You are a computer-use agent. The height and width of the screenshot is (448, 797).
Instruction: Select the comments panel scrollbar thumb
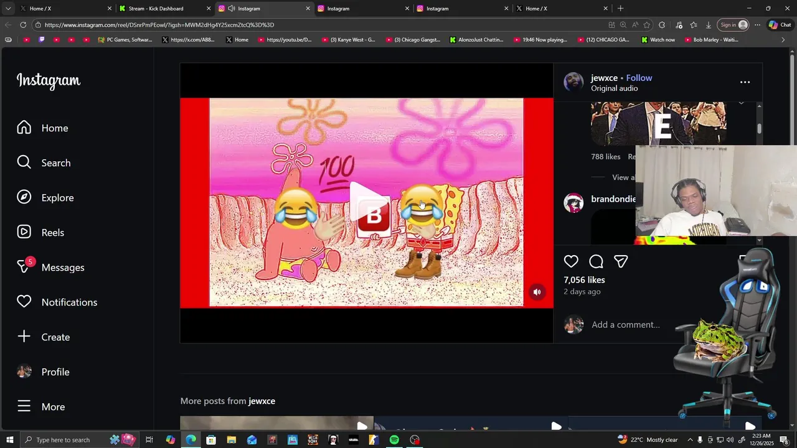point(759,129)
